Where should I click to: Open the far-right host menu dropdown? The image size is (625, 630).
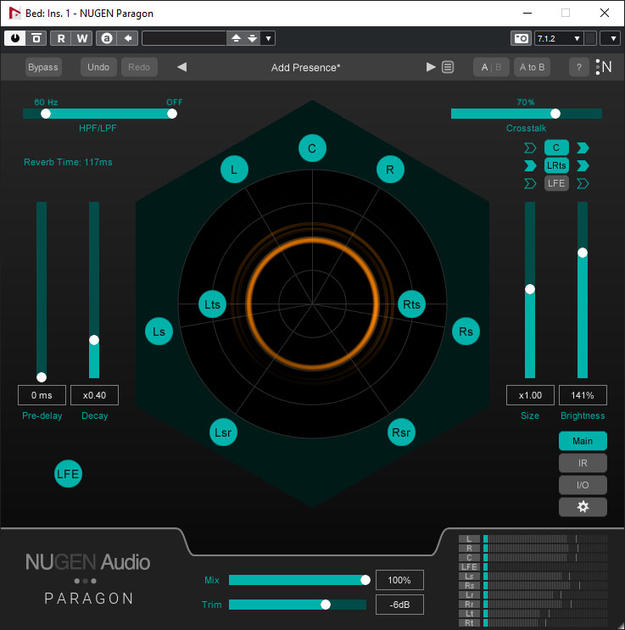point(610,38)
